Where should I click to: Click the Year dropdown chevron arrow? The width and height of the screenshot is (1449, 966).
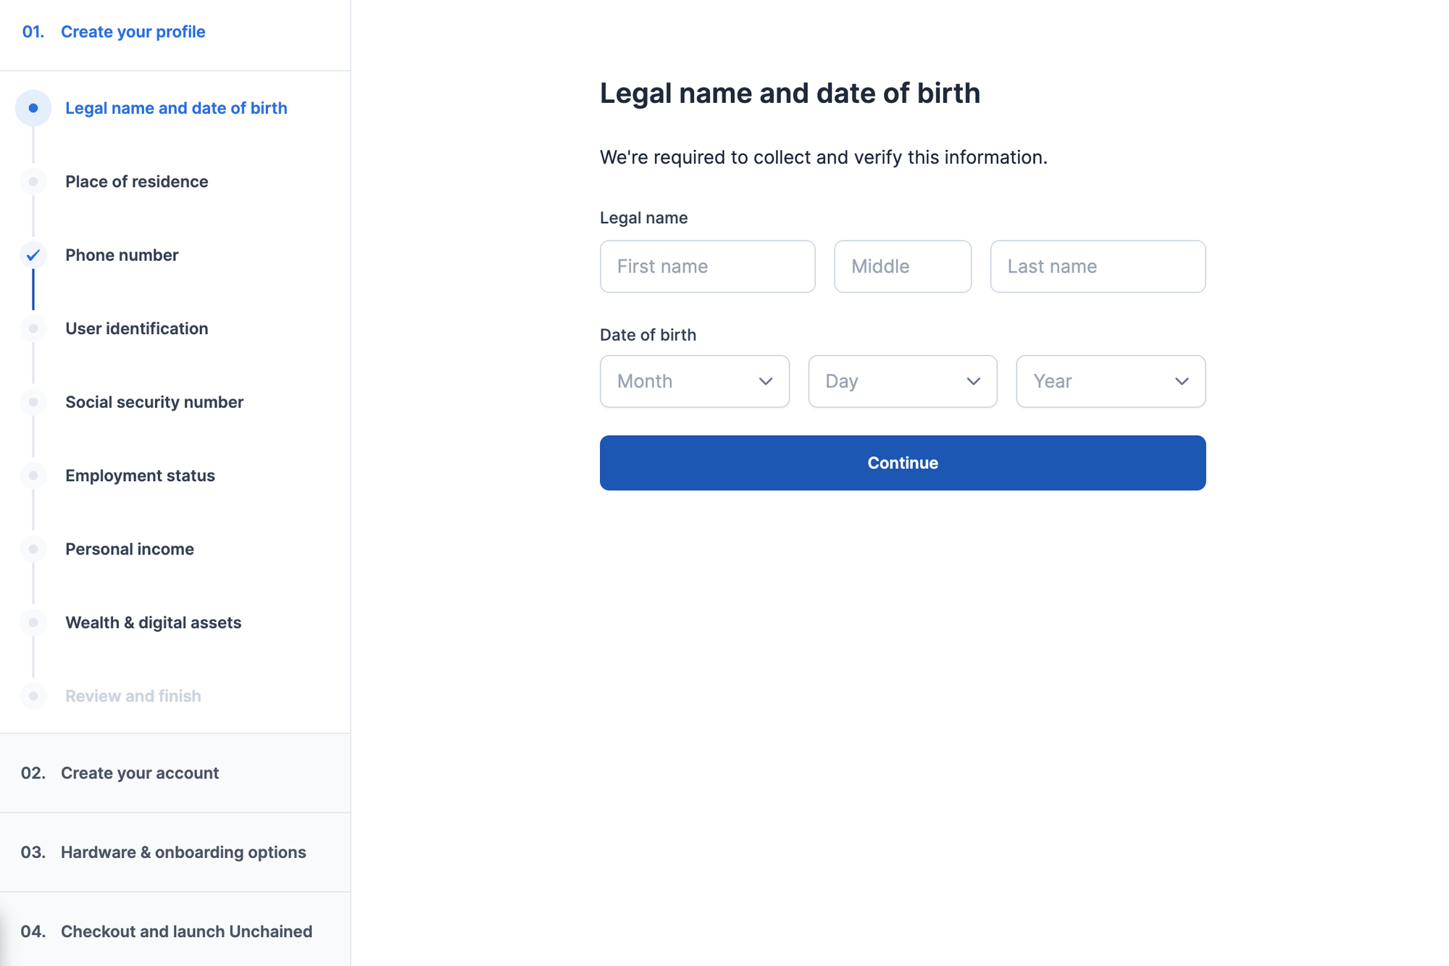[x=1181, y=381]
